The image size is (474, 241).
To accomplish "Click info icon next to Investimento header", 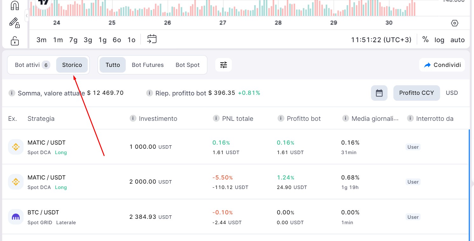I will click(133, 118).
